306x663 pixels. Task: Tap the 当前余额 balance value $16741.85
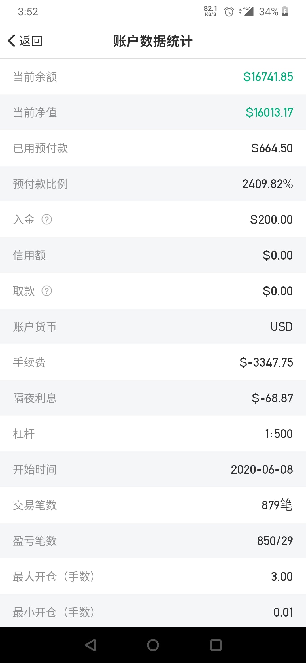(268, 77)
